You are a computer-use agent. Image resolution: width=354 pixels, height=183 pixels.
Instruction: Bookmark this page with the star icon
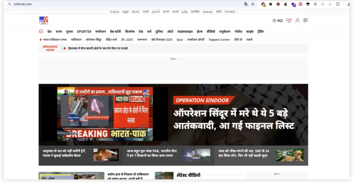pyautogui.click(x=253, y=4)
